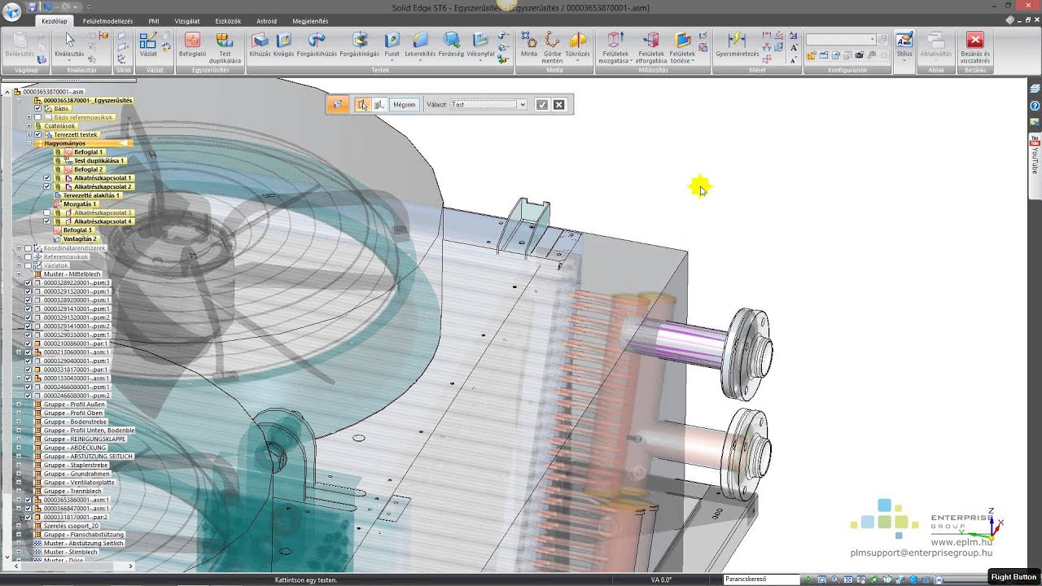Start the Befoglaló enclosure command

tap(192, 45)
